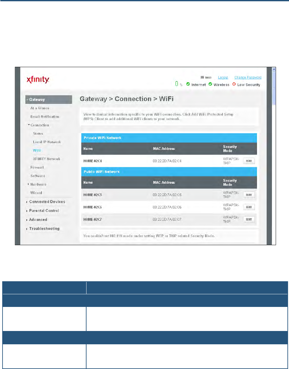289x369 pixels.
Task: Click the battery percentage status icon
Action: pos(177,84)
